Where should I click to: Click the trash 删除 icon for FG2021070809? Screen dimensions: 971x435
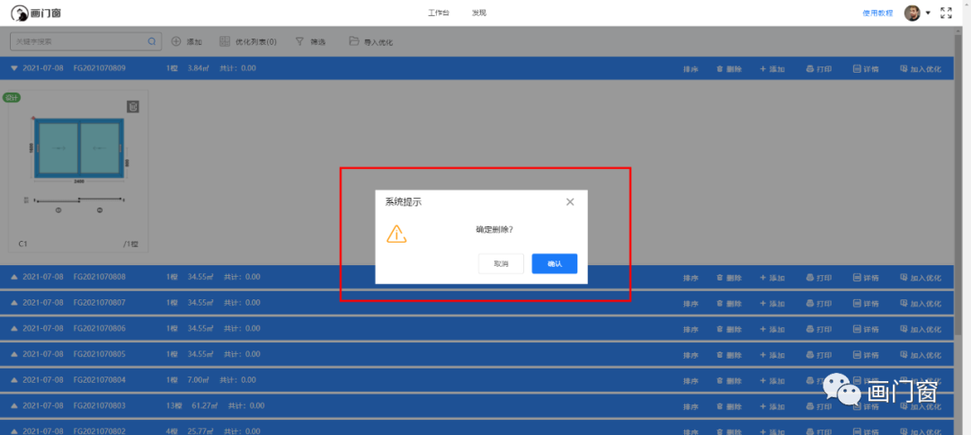pyautogui.click(x=719, y=68)
